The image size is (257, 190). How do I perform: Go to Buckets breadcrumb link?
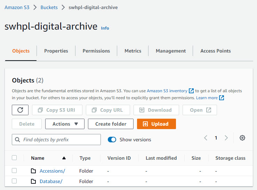[49, 7]
